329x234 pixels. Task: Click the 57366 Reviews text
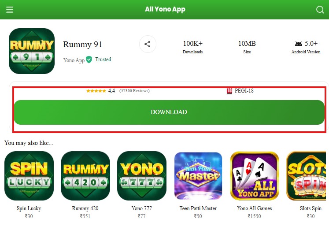[x=134, y=91]
